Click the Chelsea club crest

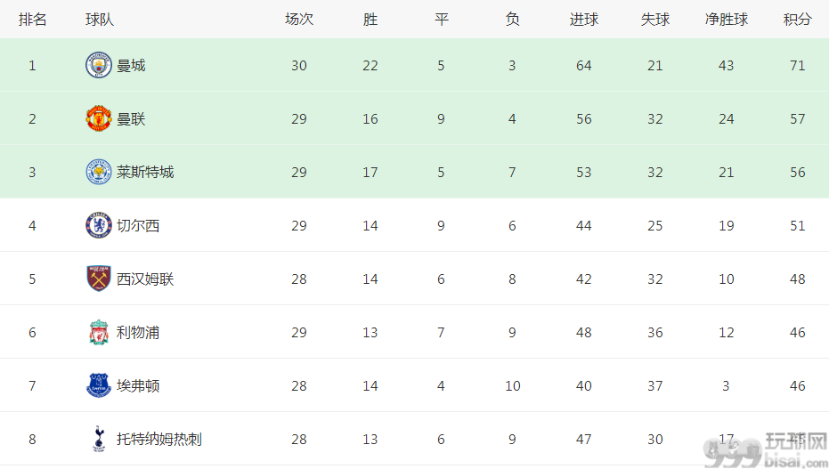(x=99, y=225)
